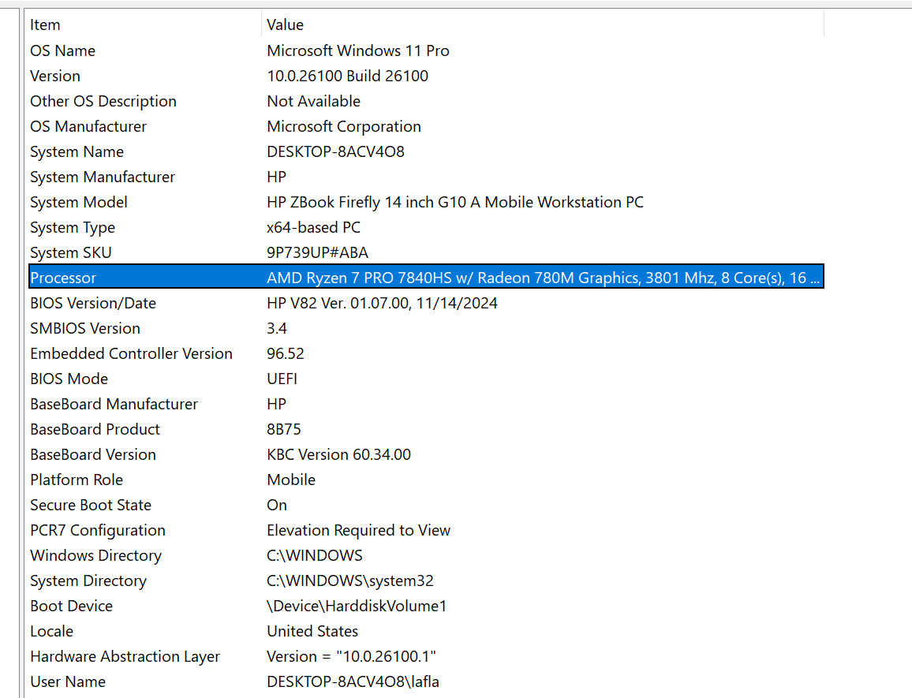Select the BIOS Version/Date row
This screenshot has height=698, width=912.
pyautogui.click(x=426, y=303)
